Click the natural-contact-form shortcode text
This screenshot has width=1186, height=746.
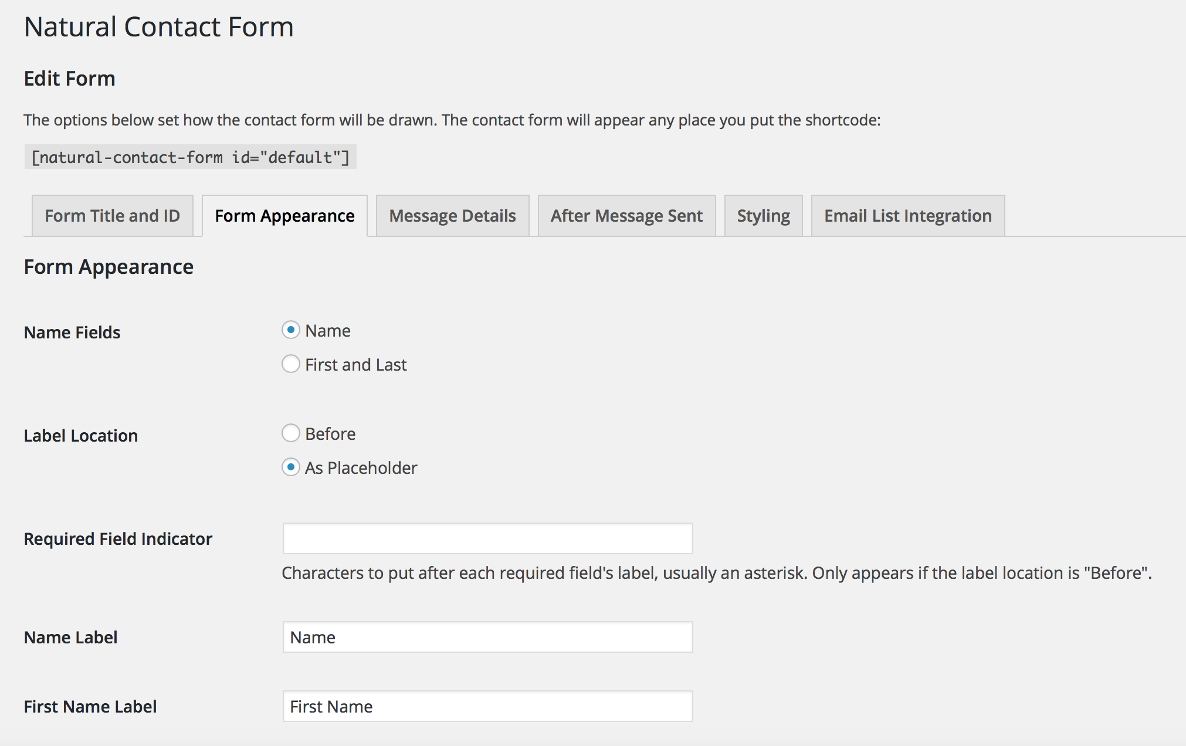click(x=190, y=157)
